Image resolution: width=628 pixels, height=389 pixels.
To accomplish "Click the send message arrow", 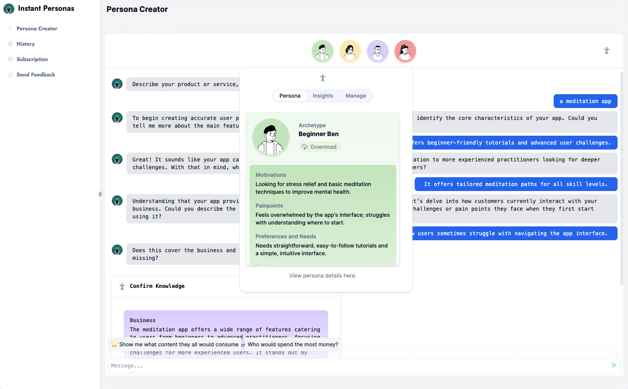I will coord(614,366).
